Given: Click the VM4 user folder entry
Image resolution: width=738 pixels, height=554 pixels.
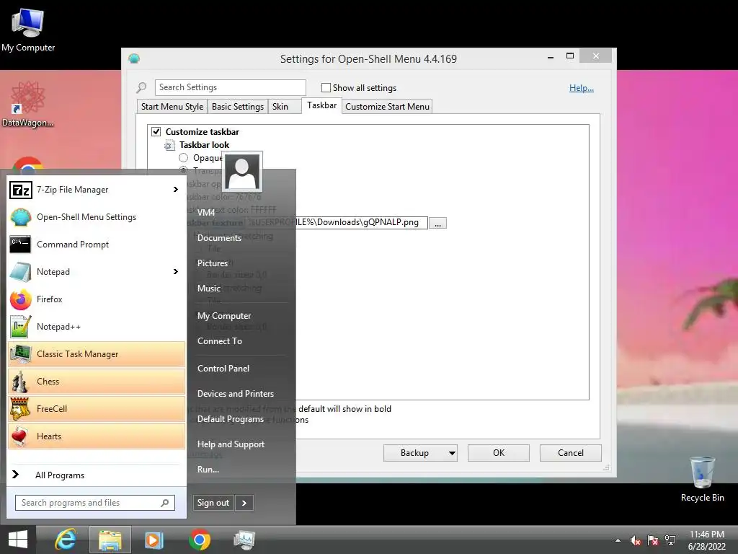Looking at the screenshot, I should click(x=206, y=213).
